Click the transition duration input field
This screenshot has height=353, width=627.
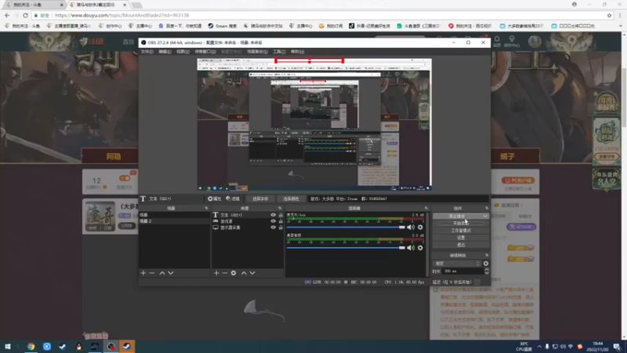pyautogui.click(x=463, y=271)
